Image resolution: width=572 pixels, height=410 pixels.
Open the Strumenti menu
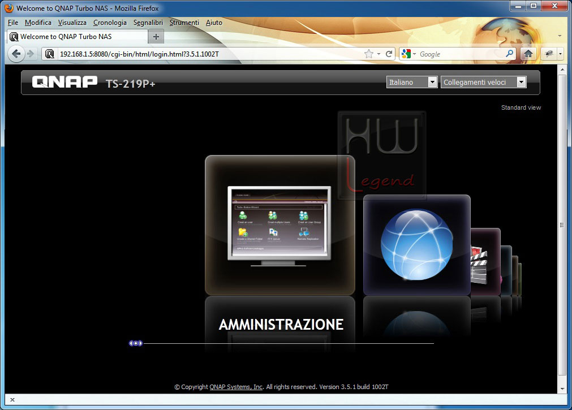184,23
